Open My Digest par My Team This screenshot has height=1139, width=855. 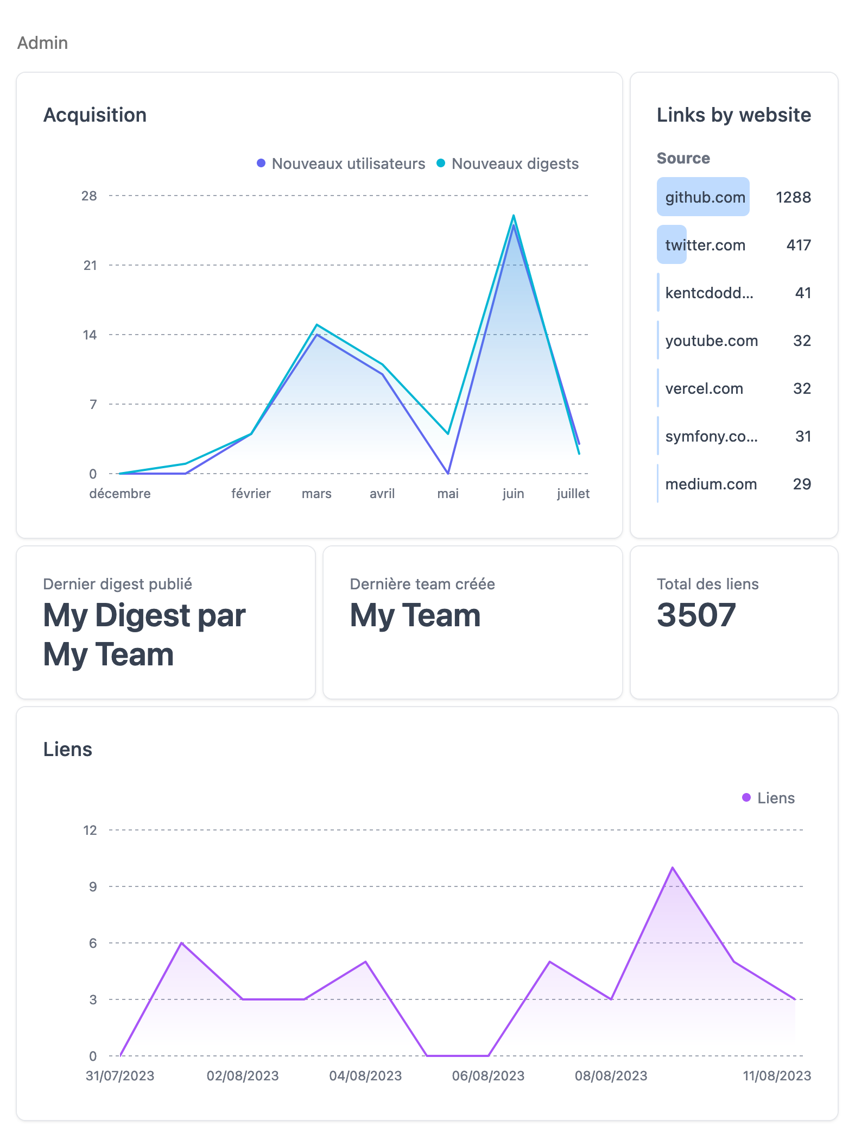tap(144, 635)
